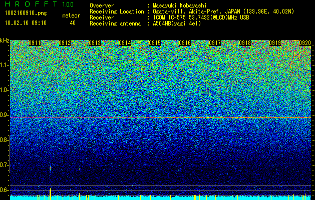This screenshot has width=315, height=200.
Task: Click the 0913 time marker
Action: 95,43
